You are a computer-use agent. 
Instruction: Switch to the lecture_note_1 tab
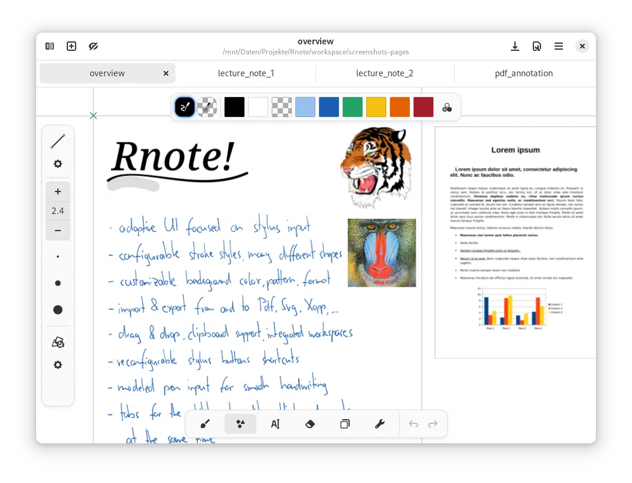(246, 73)
